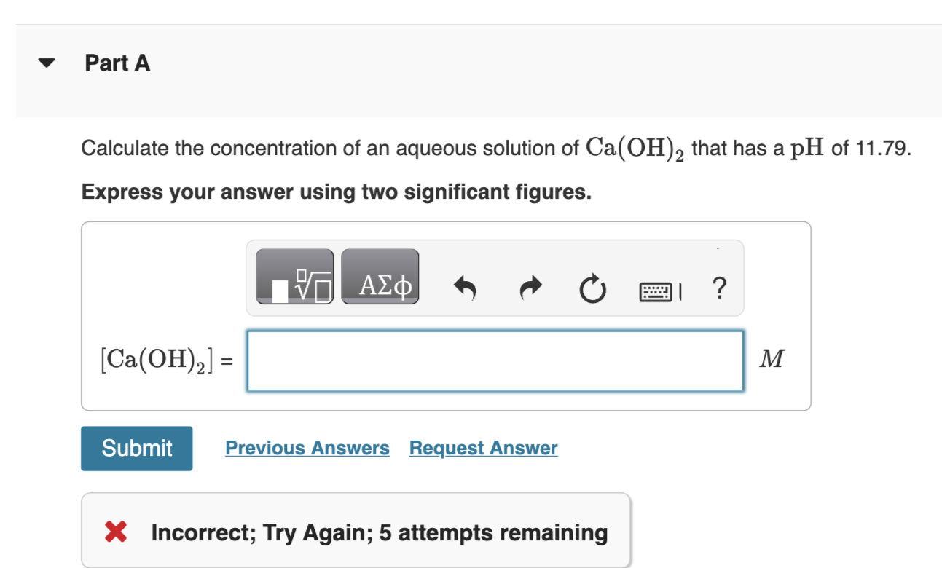The height and width of the screenshot is (568, 942).
Task: Submit your concentration answer
Action: point(136,448)
